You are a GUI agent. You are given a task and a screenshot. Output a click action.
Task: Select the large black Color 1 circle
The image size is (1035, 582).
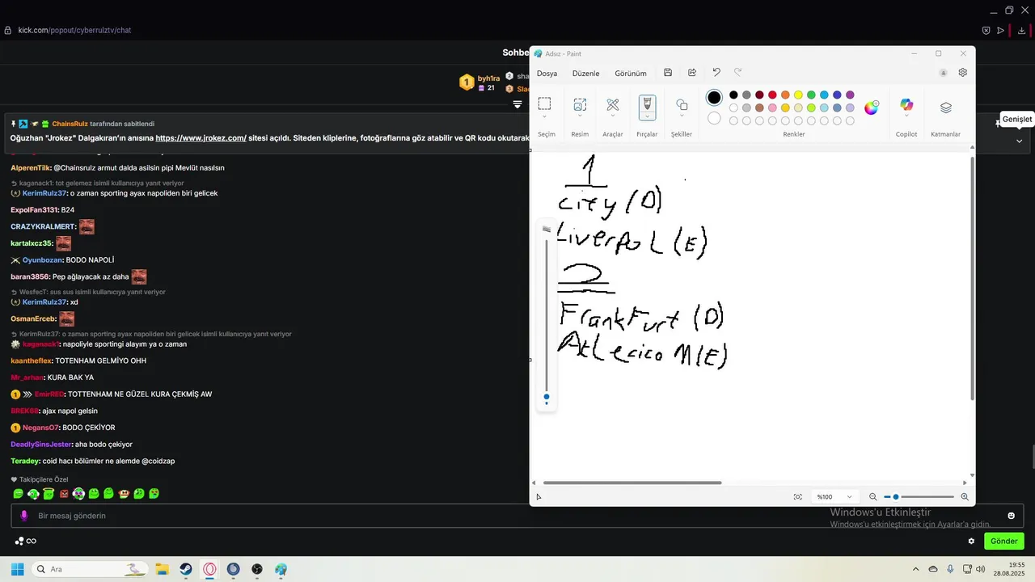pos(714,98)
